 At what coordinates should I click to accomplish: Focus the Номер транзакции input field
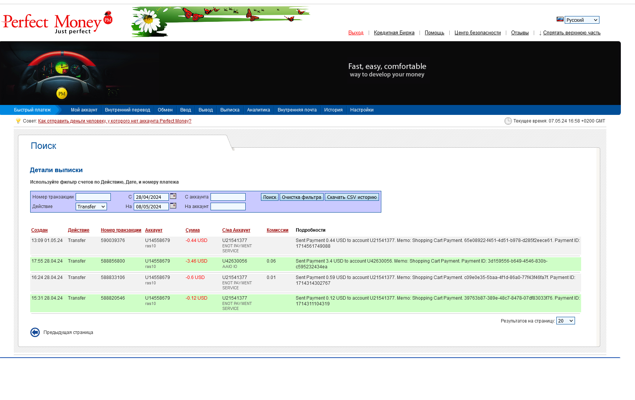coord(93,197)
